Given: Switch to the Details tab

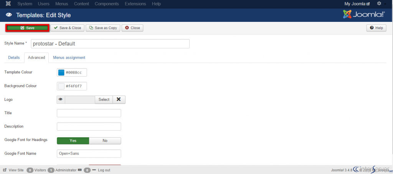Looking at the screenshot, I should click(x=14, y=57).
